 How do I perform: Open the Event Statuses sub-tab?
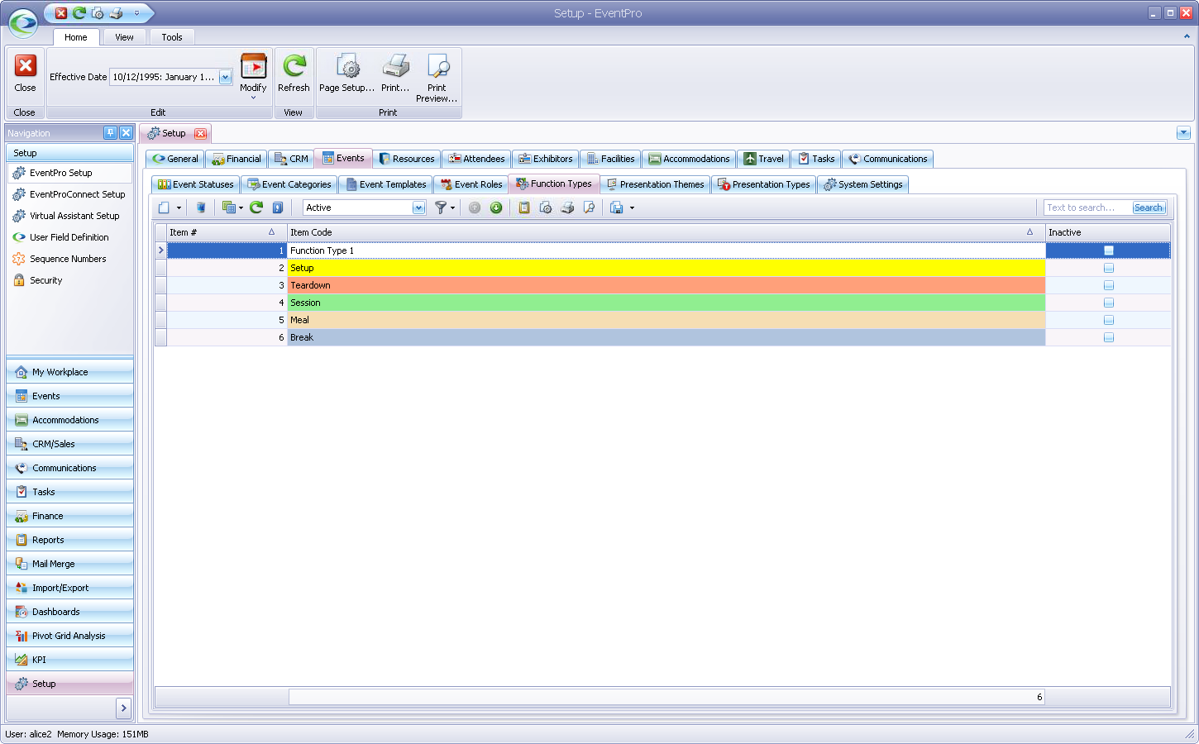pos(196,184)
